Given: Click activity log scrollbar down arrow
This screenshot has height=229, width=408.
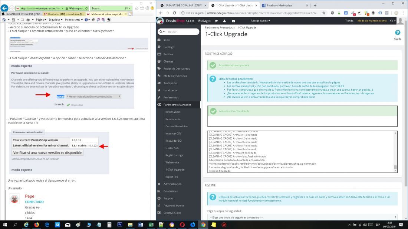Looking at the screenshot, I should (395, 171).
